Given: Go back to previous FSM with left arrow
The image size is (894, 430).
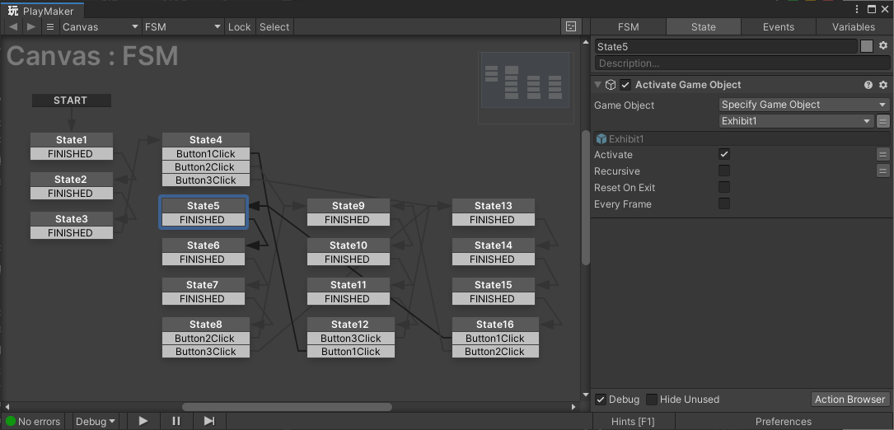Looking at the screenshot, I should pos(13,27).
